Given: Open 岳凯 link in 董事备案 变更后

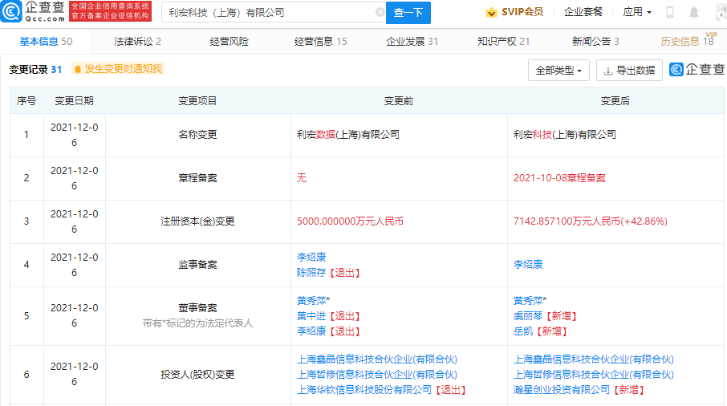Looking at the screenshot, I should (523, 331).
